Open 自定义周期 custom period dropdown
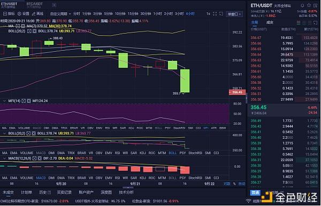Screen dimensions: 321x206 (60, 14)
